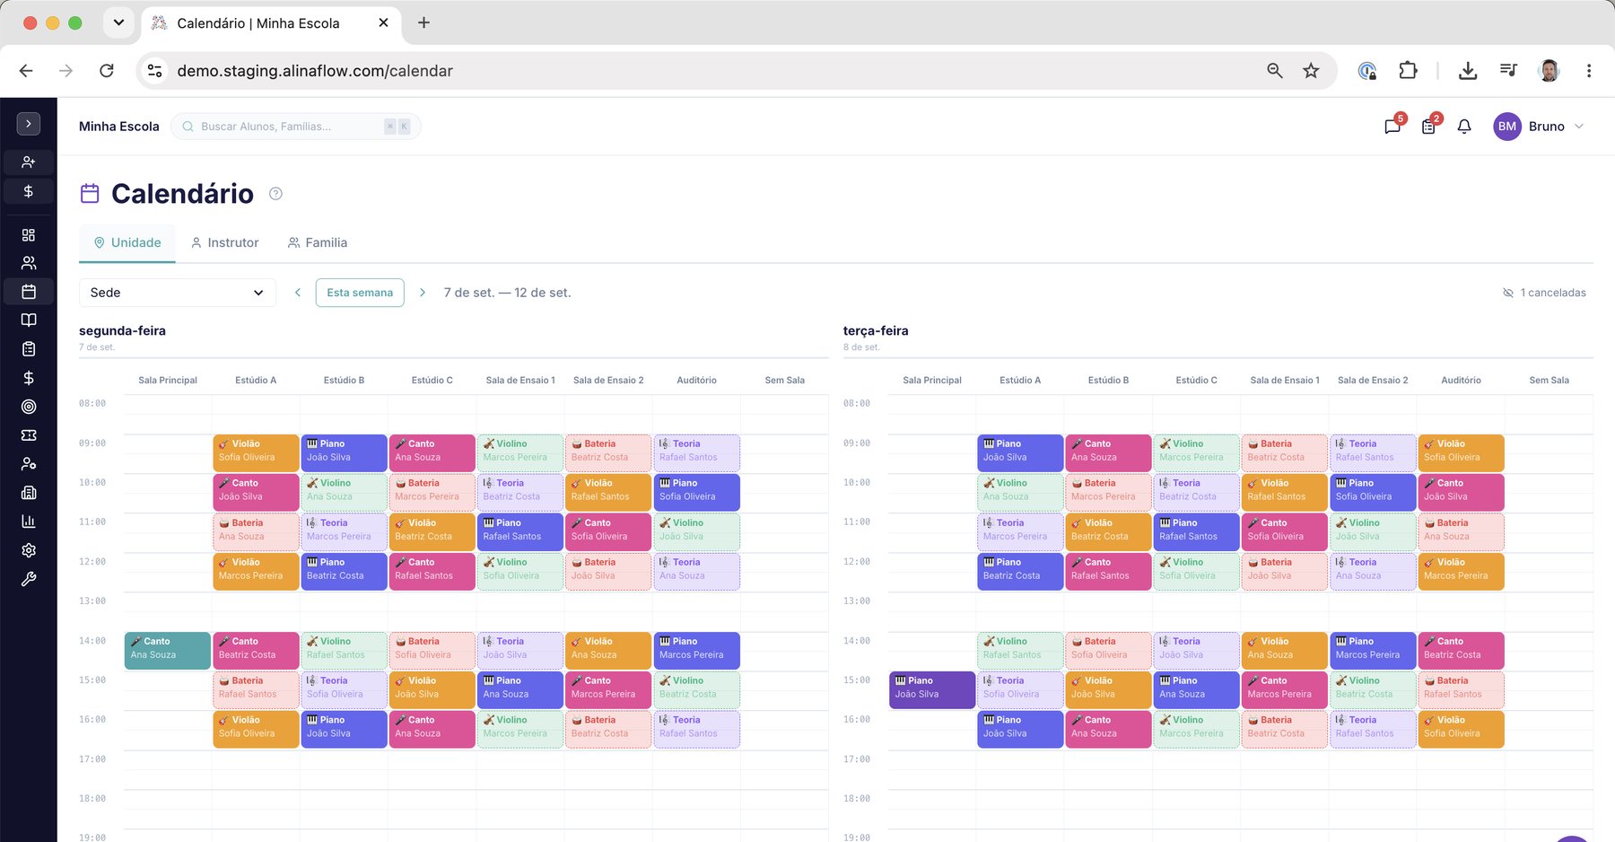The width and height of the screenshot is (1615, 842).
Task: Open the wrench tools sidebar icon
Action: (29, 579)
